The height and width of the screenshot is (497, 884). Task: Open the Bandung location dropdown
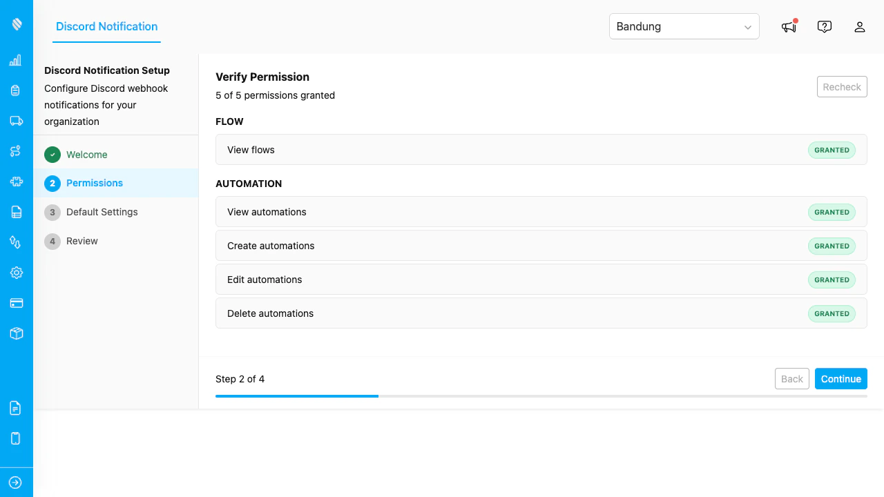click(684, 26)
